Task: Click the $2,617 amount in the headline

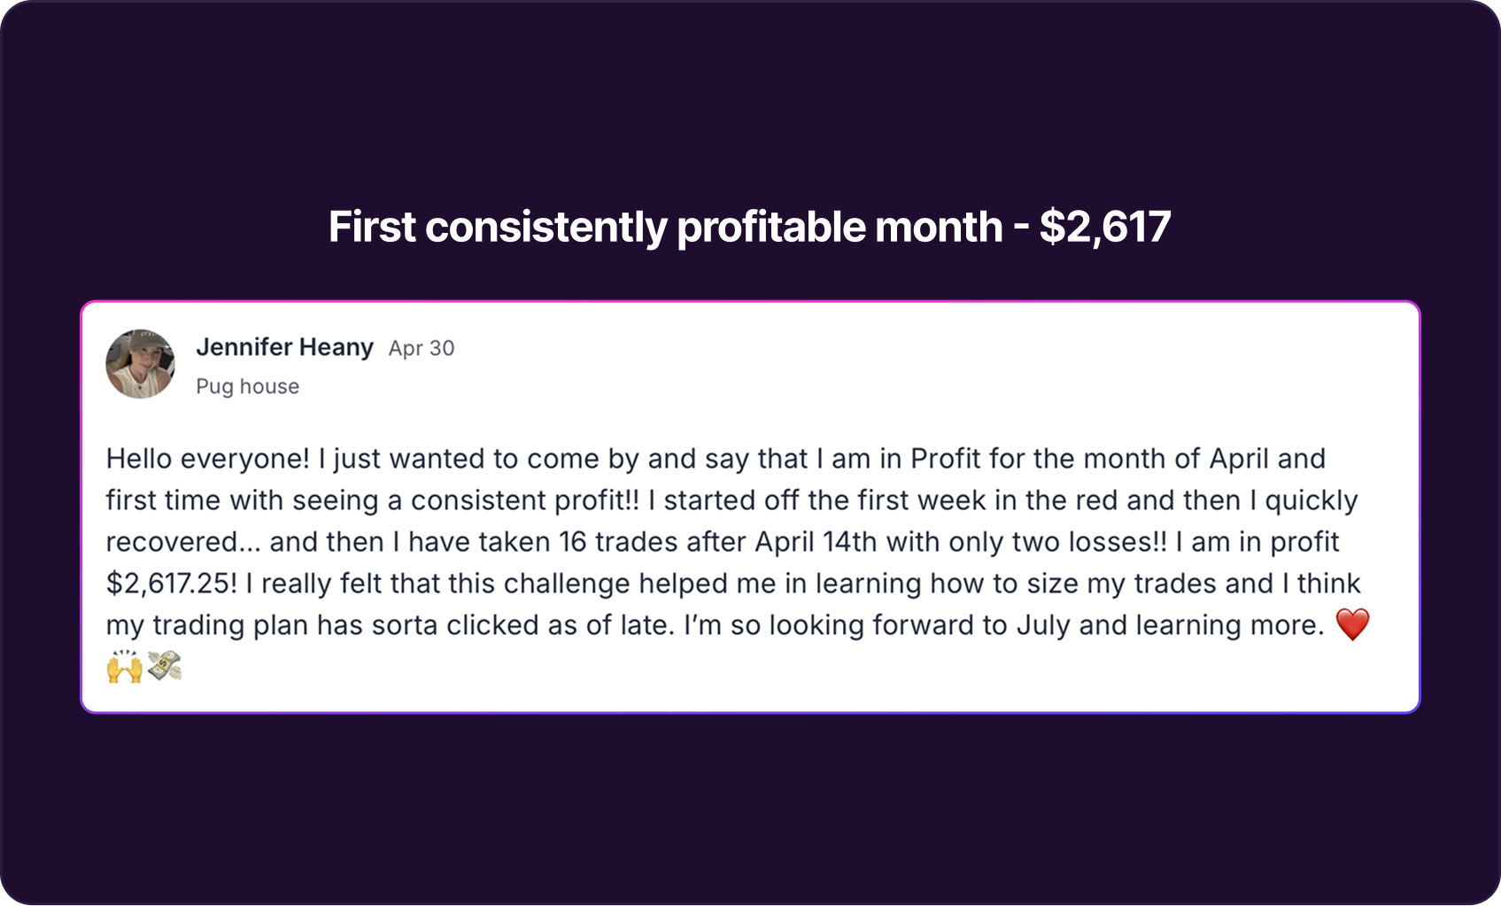Action: [1105, 227]
